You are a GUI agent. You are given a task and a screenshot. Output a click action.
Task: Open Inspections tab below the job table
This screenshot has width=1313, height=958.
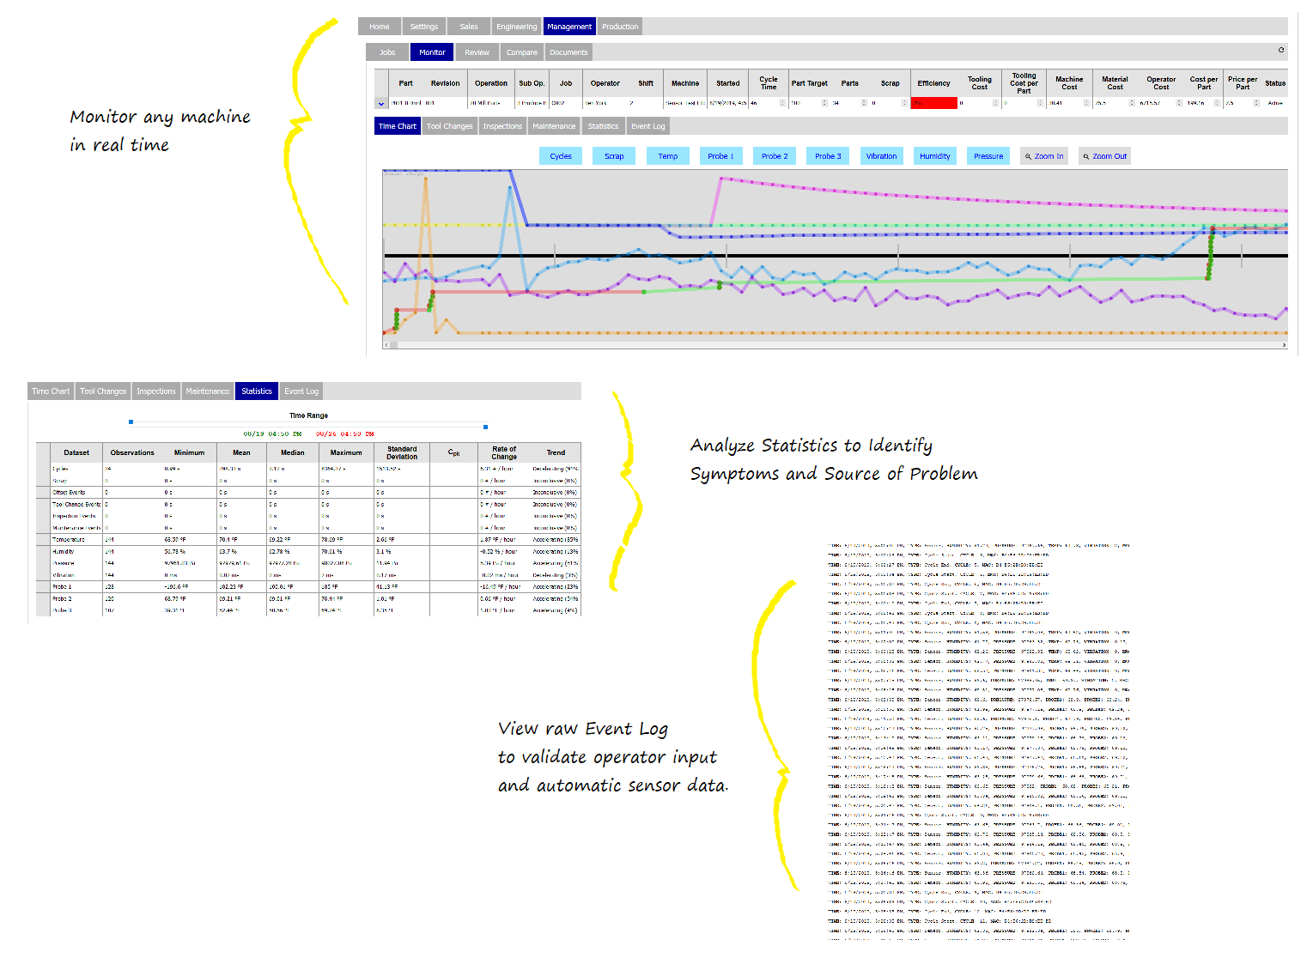click(x=502, y=126)
